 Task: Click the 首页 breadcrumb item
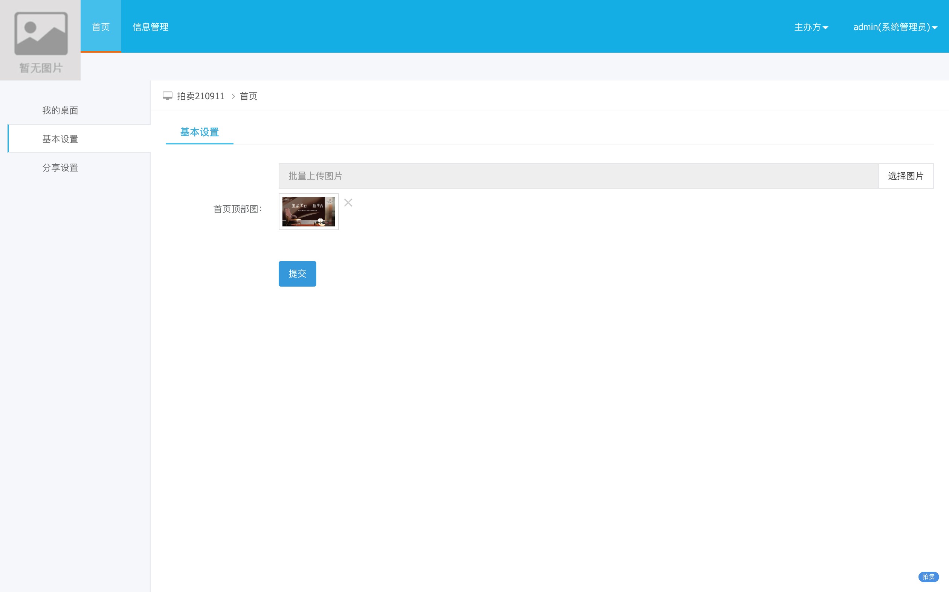(249, 96)
